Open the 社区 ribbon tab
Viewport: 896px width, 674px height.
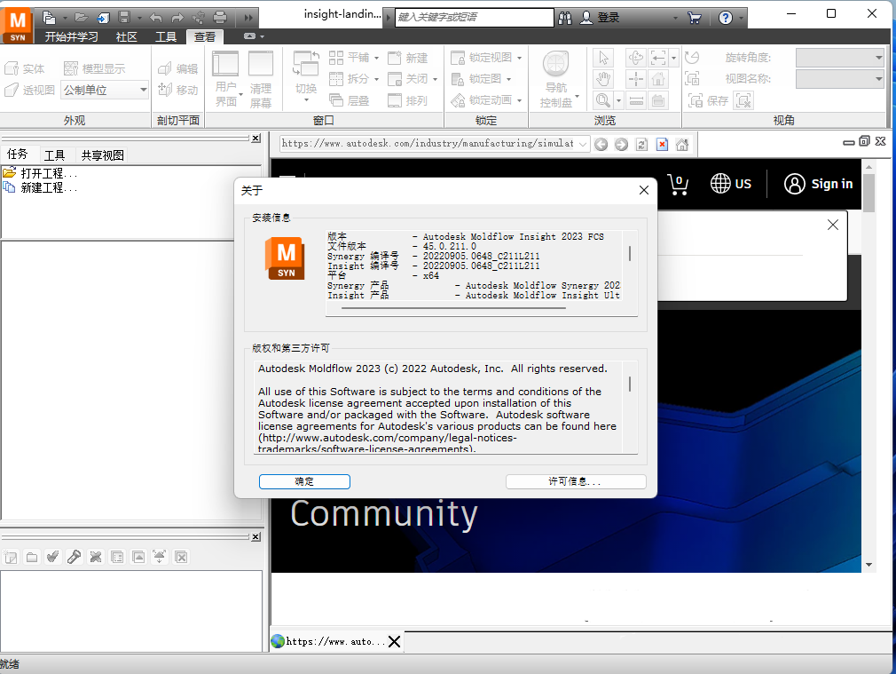click(126, 37)
